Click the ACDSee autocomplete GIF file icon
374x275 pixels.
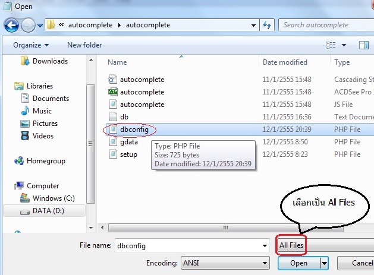(x=113, y=92)
